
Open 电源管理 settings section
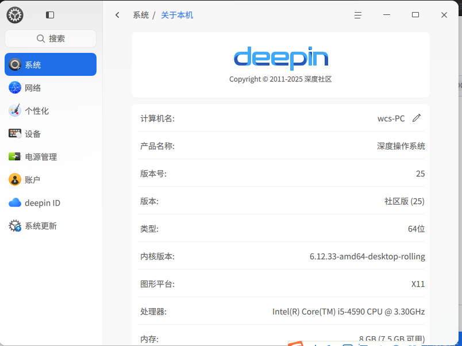pyautogui.click(x=51, y=156)
